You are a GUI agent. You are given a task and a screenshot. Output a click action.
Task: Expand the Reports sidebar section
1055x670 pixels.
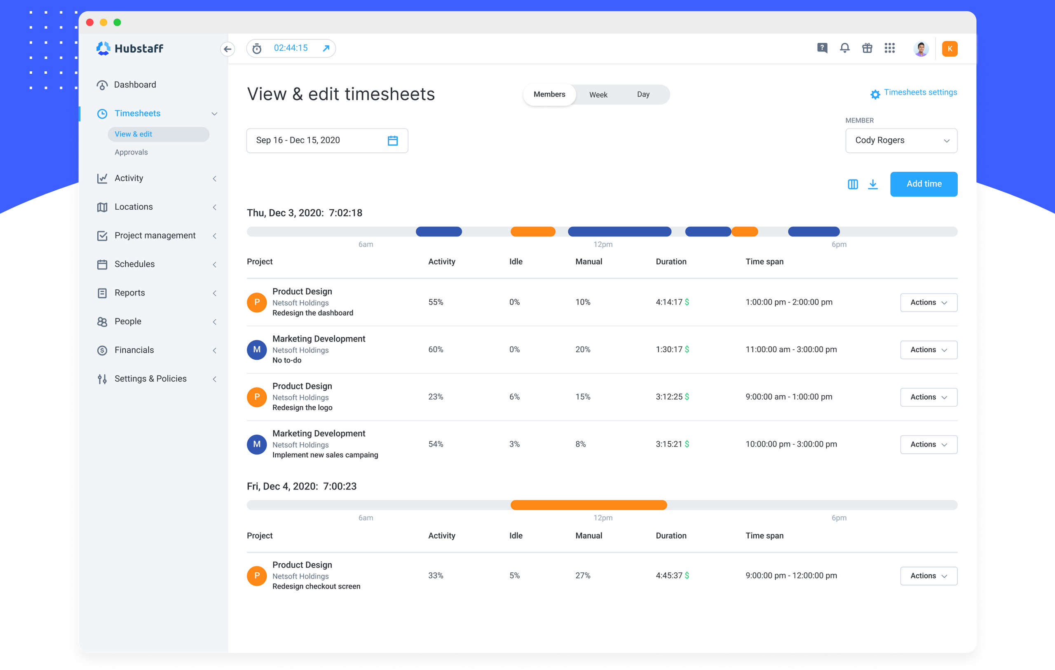click(x=130, y=293)
